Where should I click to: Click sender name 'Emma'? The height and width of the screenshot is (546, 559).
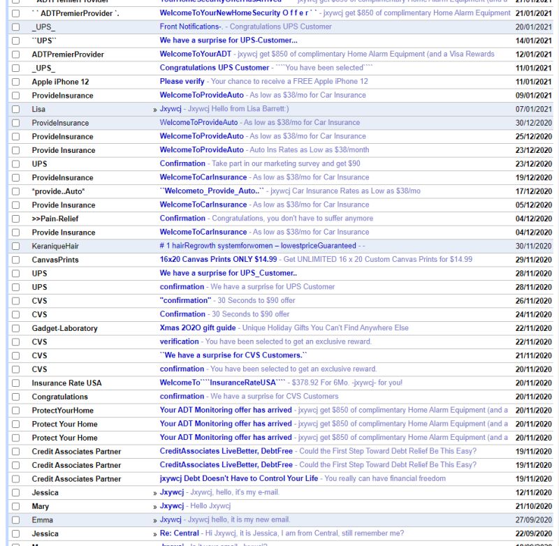pos(42,520)
